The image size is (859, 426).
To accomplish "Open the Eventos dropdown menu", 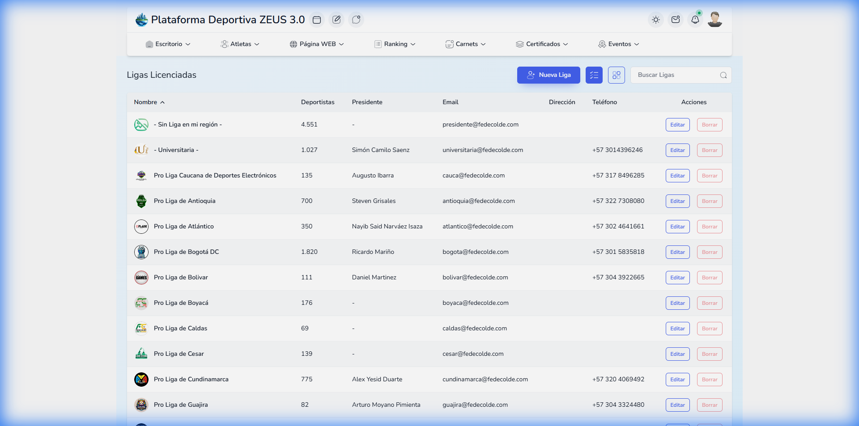I will (619, 44).
